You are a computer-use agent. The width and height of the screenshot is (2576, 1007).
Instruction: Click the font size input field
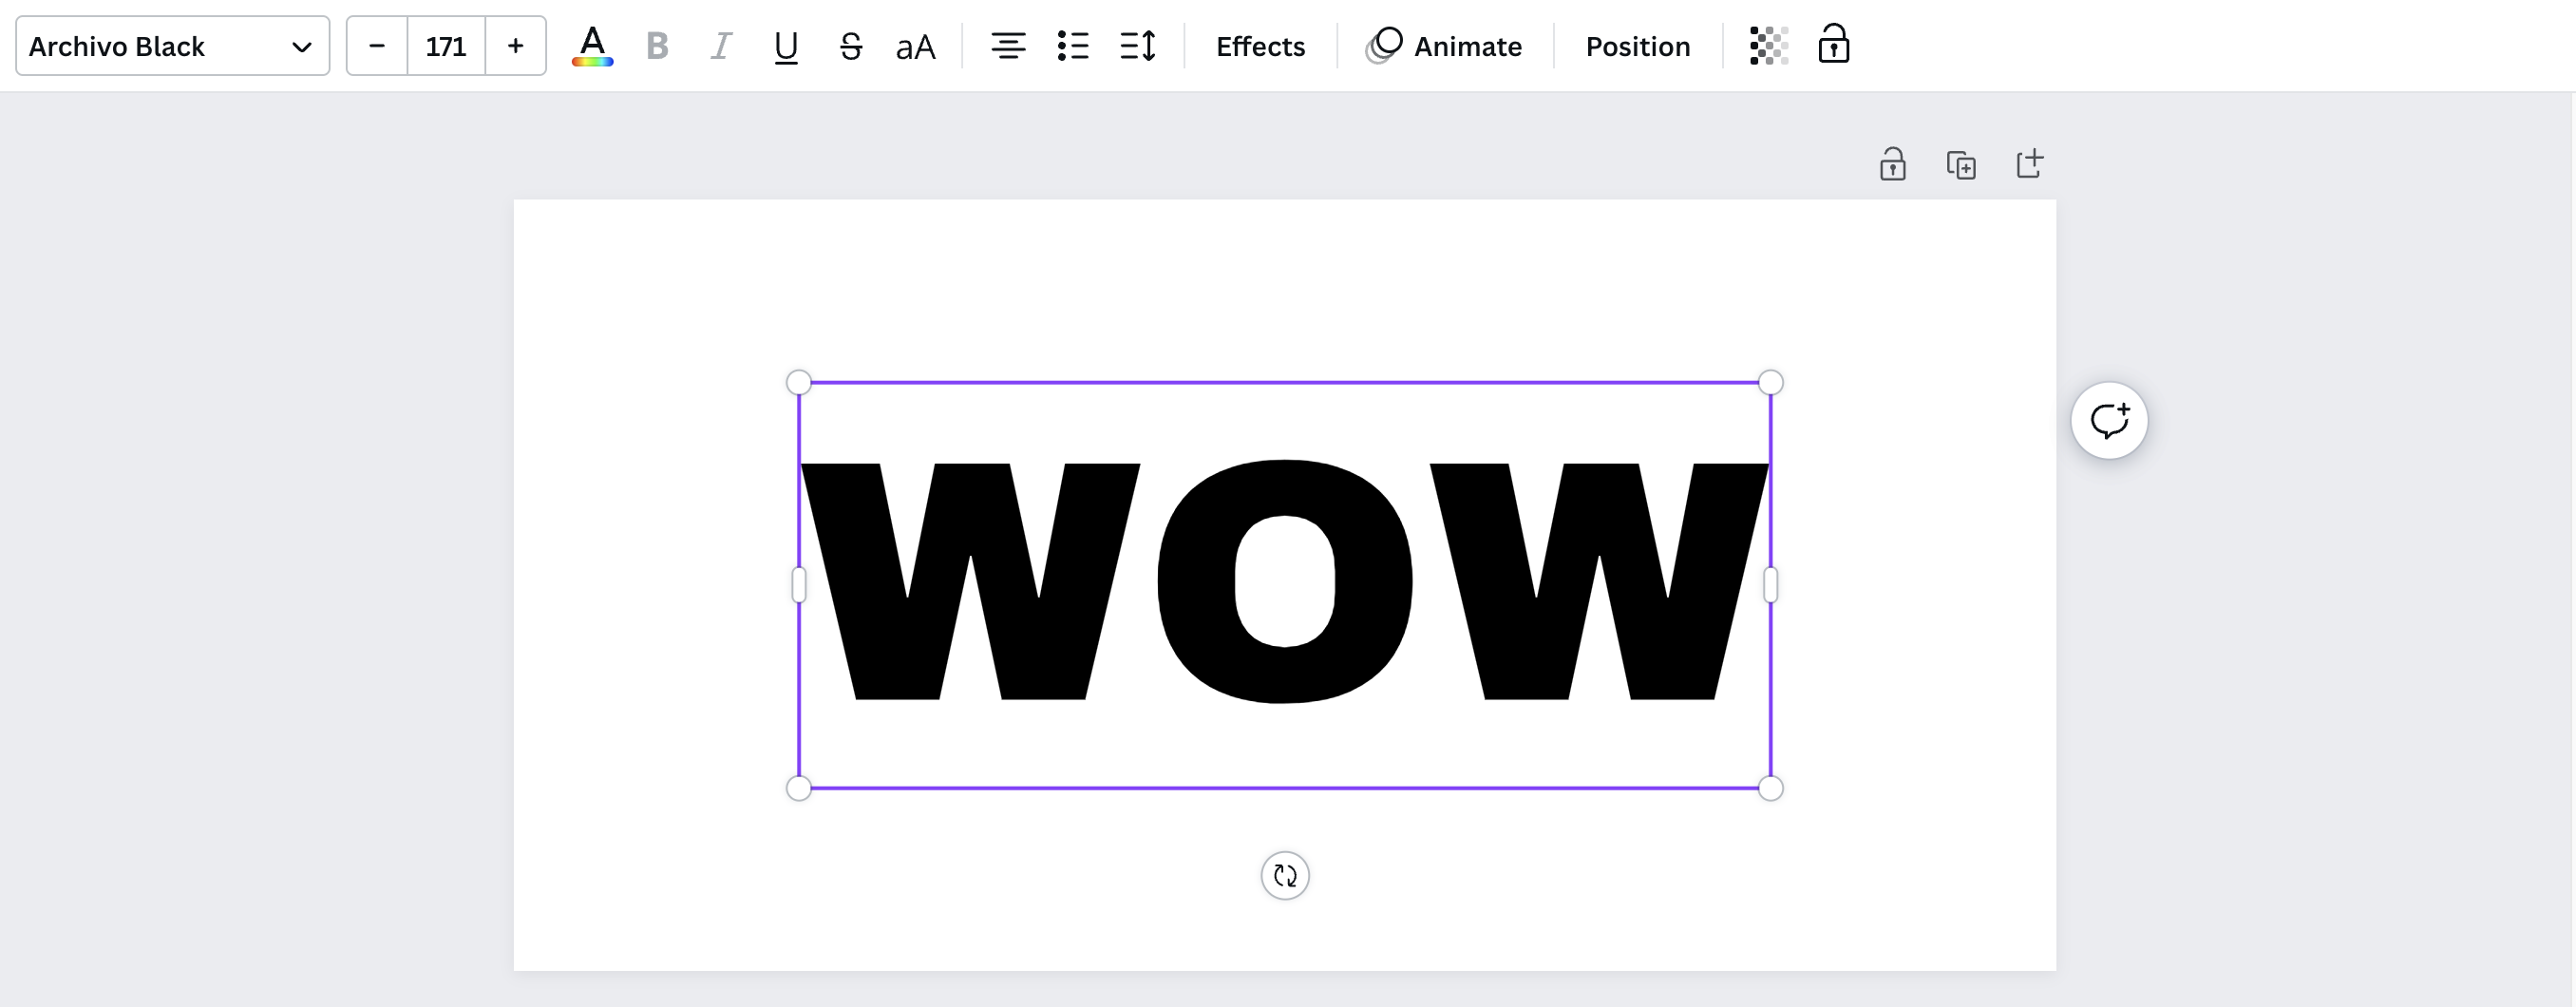coord(445,45)
